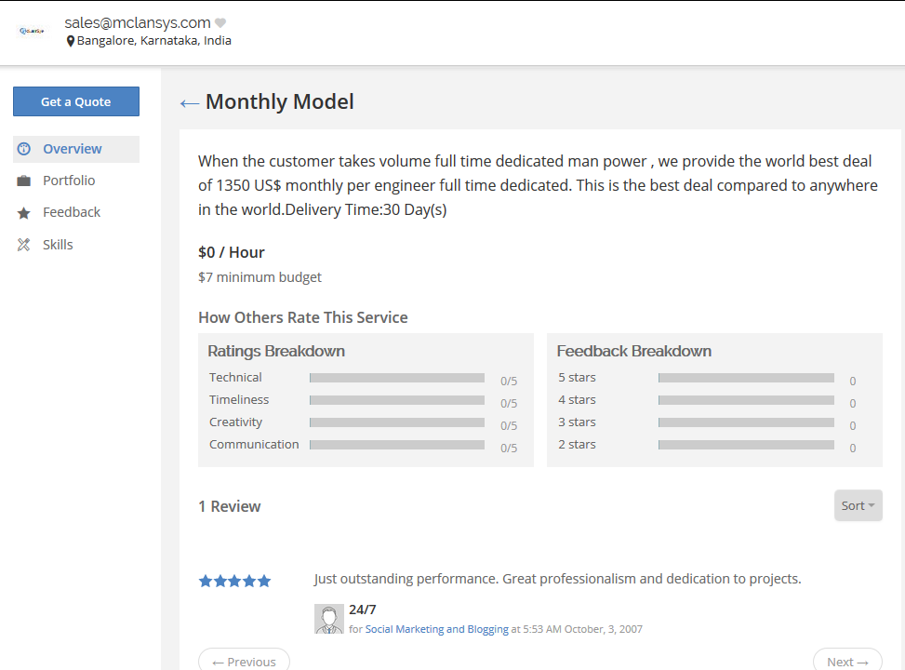Click the Portfolio briefcase icon
The width and height of the screenshot is (905, 670).
click(x=24, y=181)
